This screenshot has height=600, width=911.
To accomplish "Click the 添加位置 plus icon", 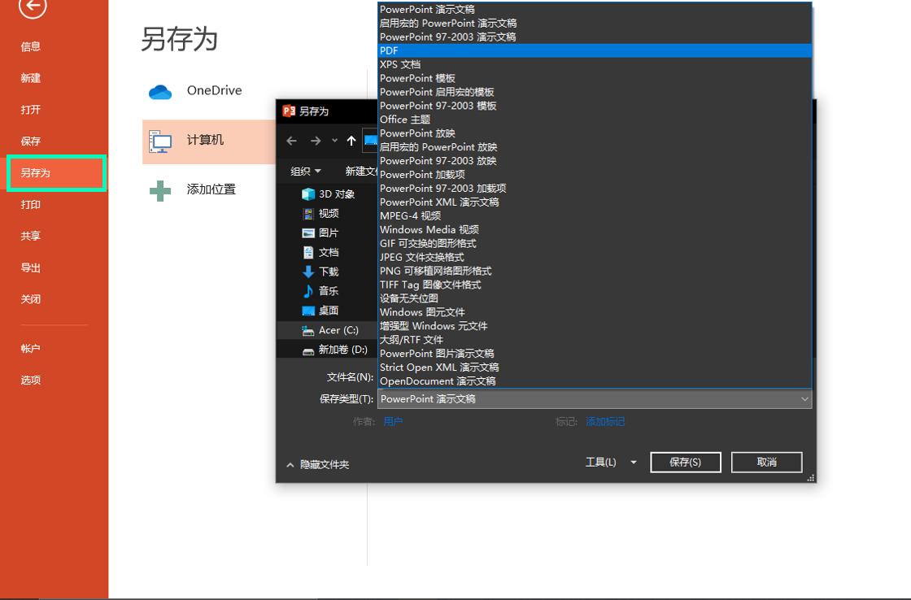I will pyautogui.click(x=158, y=189).
